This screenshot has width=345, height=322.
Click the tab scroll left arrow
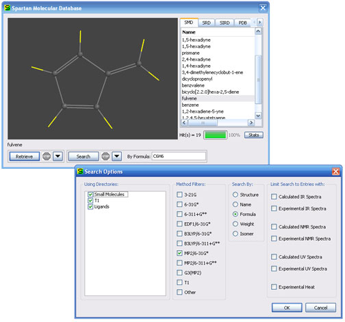point(254,23)
